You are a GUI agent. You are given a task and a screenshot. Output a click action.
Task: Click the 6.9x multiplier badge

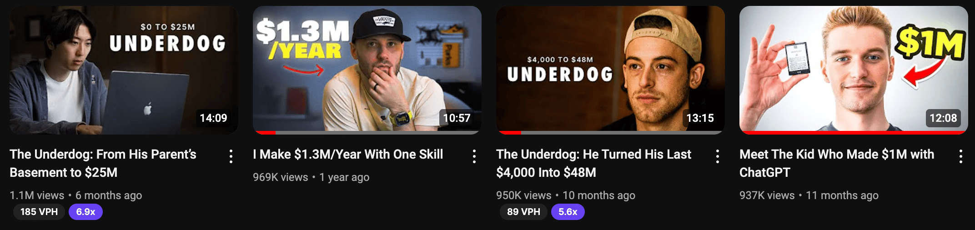85,212
